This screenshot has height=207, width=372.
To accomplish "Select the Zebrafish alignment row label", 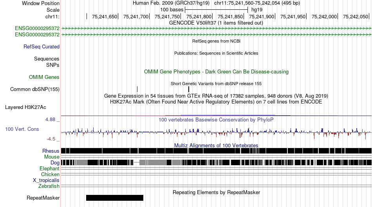I will click(x=49, y=186).
